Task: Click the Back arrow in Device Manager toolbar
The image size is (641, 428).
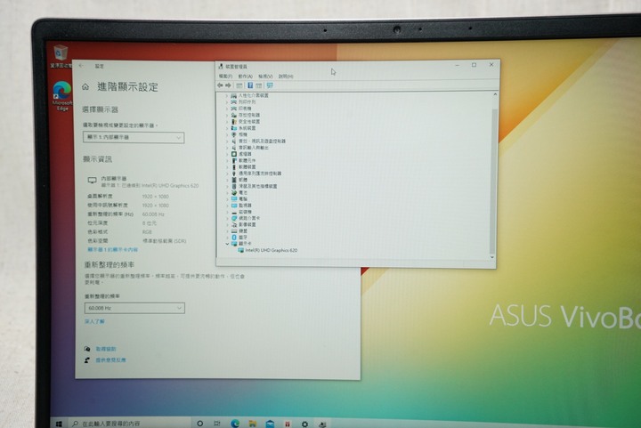Action: pyautogui.click(x=220, y=85)
